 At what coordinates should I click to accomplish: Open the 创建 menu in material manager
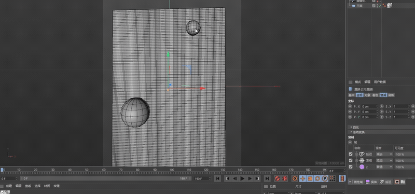point(9,186)
